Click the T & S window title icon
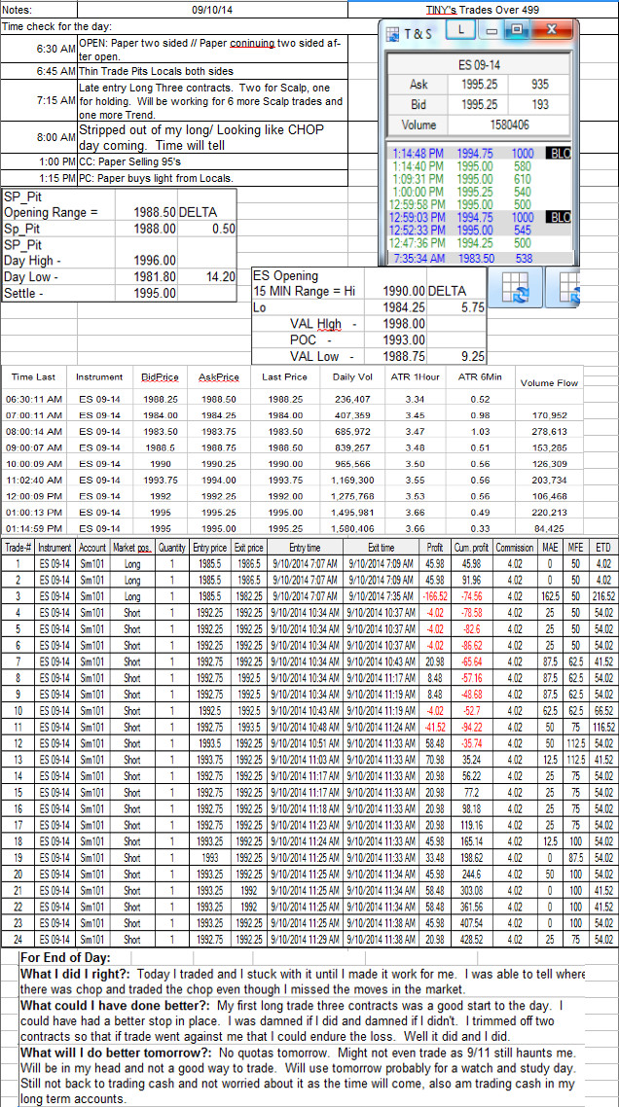Screen dimensions: 619x1107 click(x=393, y=32)
